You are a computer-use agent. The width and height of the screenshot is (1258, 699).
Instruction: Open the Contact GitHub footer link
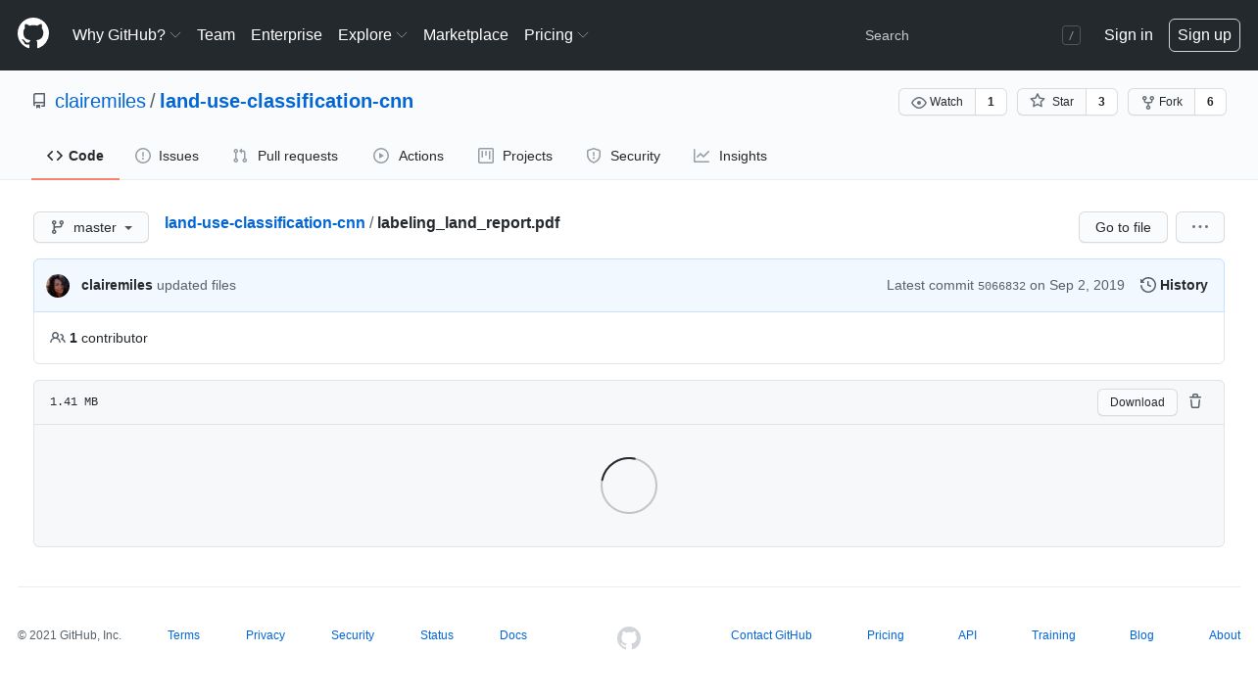click(771, 635)
